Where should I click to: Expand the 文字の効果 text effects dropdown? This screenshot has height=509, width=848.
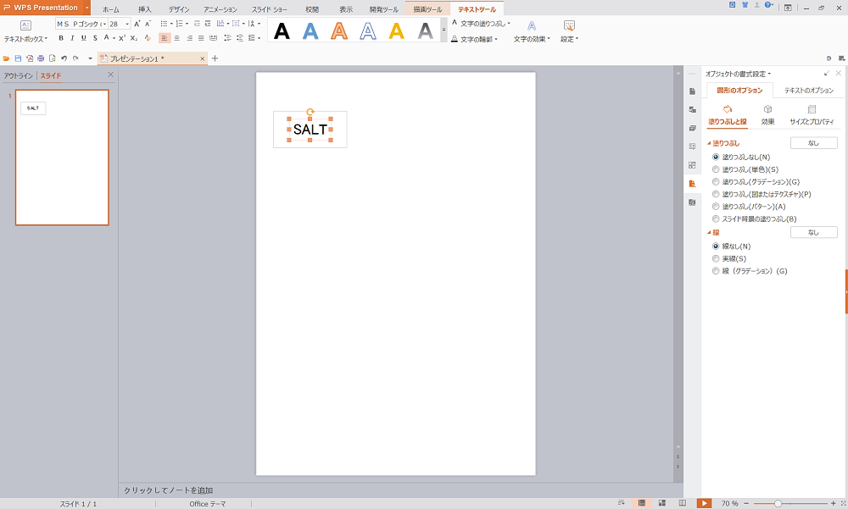(532, 39)
